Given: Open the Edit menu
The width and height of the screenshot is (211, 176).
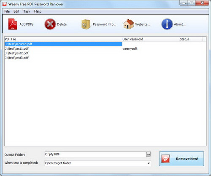Looking at the screenshot, I should click(16, 11).
